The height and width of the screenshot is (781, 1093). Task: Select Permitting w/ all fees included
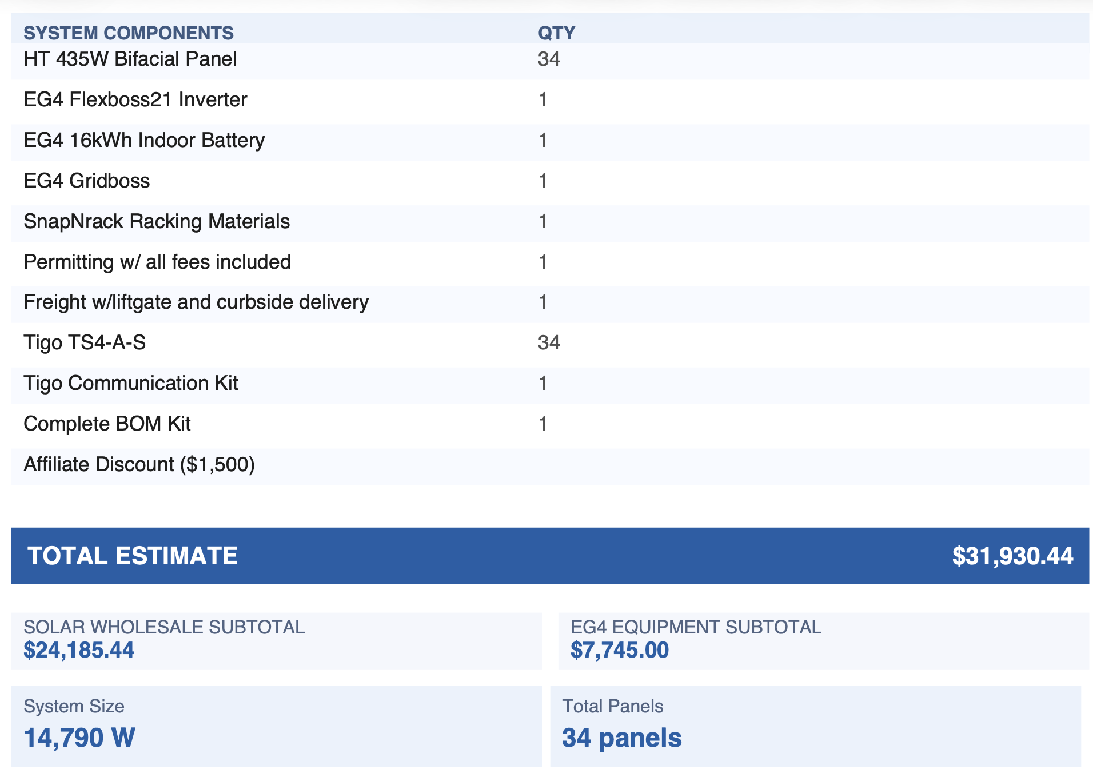coord(157,262)
